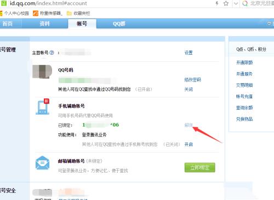Click the phone auxiliary account icon
274x200 pixels.
coord(43,107)
